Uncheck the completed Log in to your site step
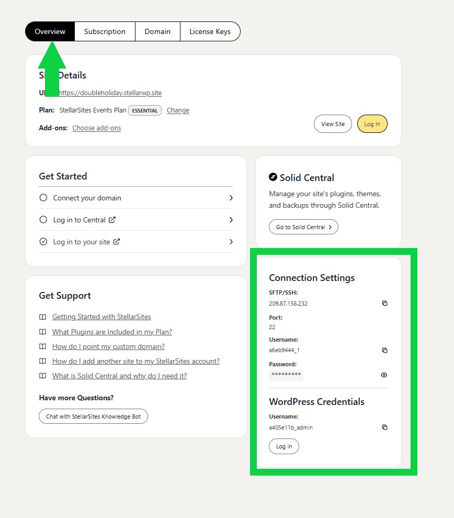This screenshot has height=518, width=454. click(x=43, y=242)
